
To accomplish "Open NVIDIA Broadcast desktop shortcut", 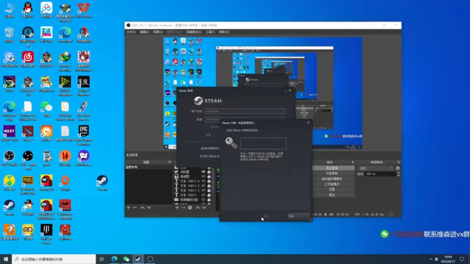I will coord(65,86).
